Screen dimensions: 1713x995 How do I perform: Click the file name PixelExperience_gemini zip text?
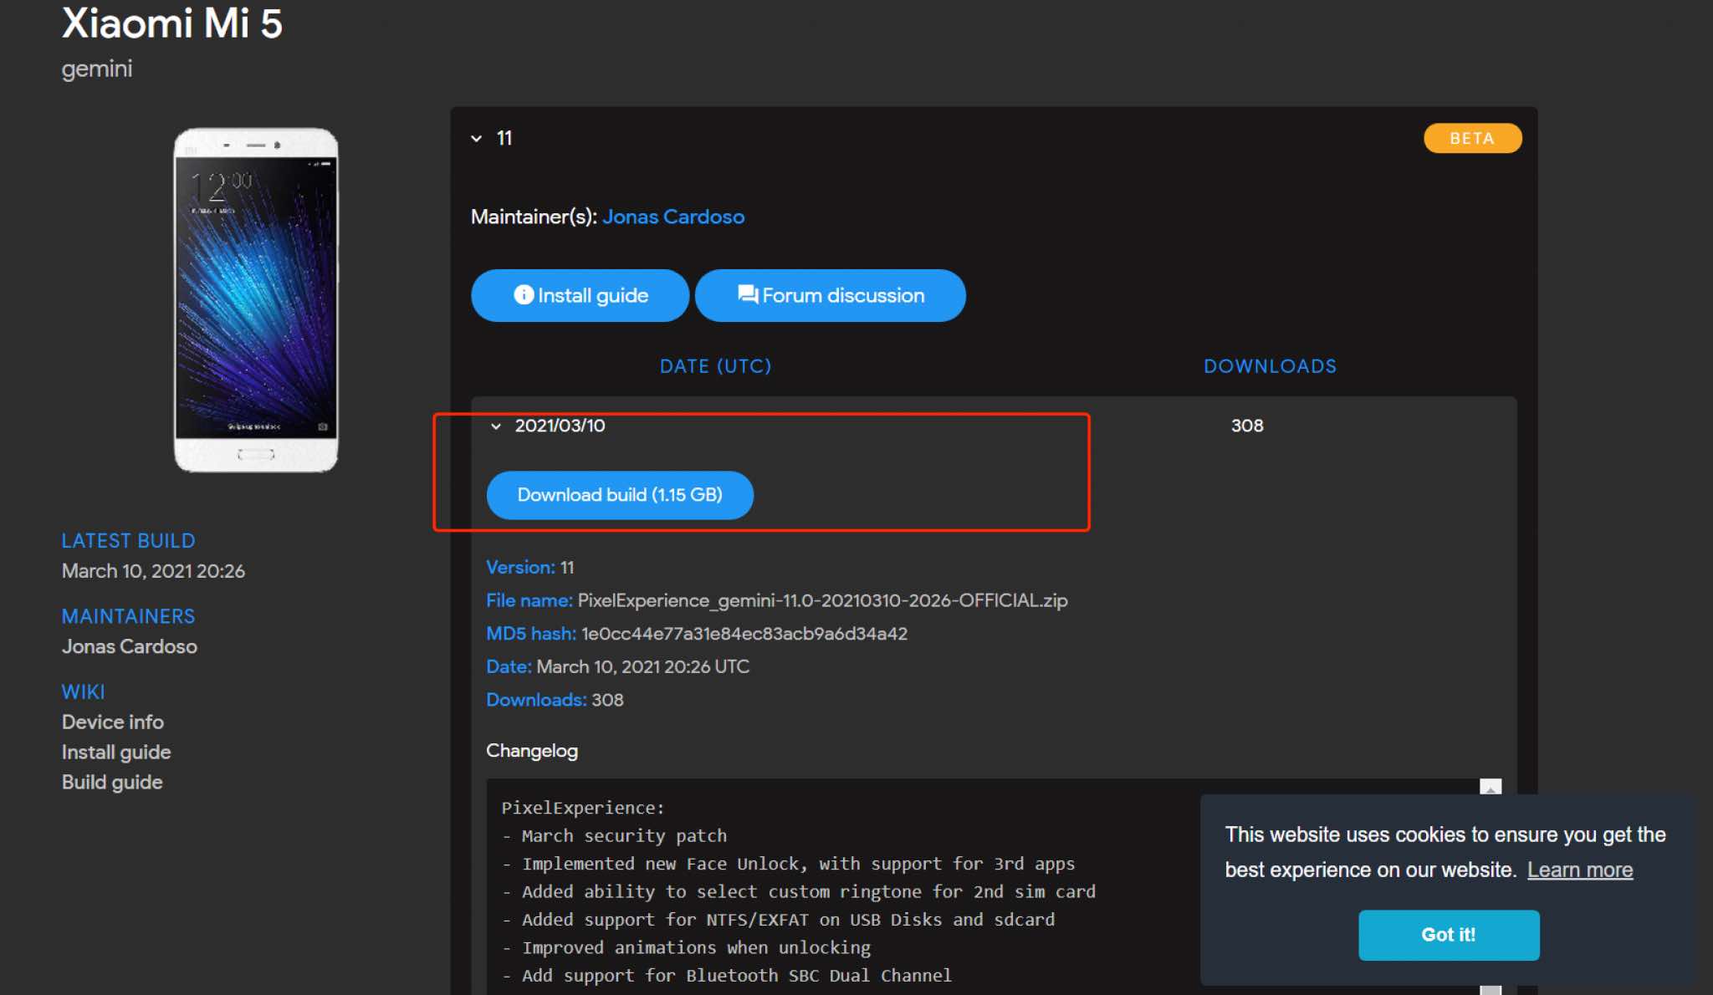(821, 600)
